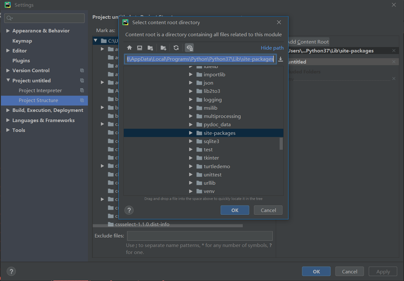
Task: Open the Plugins settings page
Action: (x=21, y=60)
